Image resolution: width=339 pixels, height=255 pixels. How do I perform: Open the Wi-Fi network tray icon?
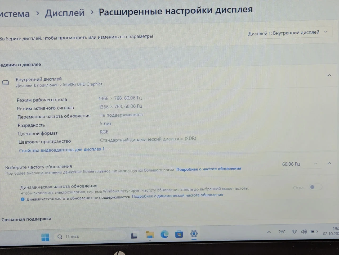tap(294, 232)
